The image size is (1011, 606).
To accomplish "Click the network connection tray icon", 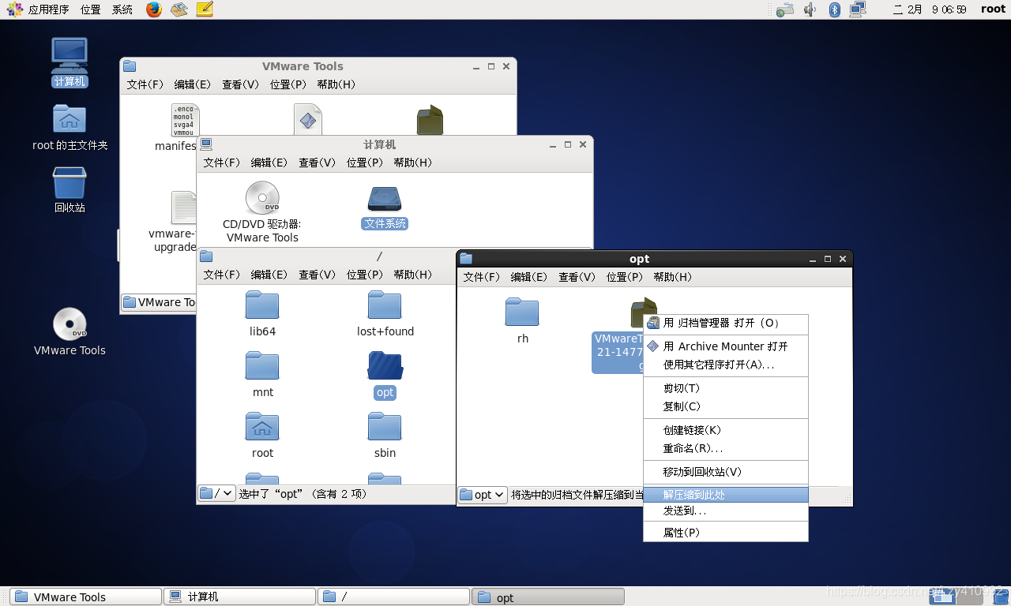I will (x=858, y=9).
